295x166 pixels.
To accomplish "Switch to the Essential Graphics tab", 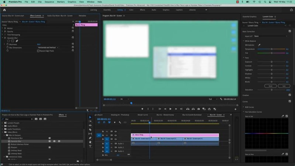I will [x=250, y=17].
